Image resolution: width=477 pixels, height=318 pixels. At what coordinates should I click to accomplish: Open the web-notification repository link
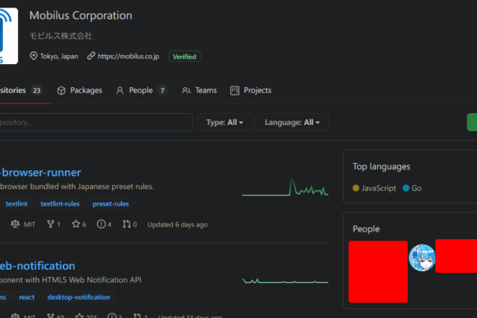37,266
